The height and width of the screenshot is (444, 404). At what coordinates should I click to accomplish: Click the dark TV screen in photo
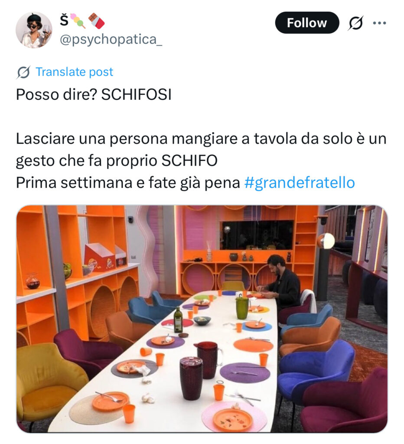point(257,235)
